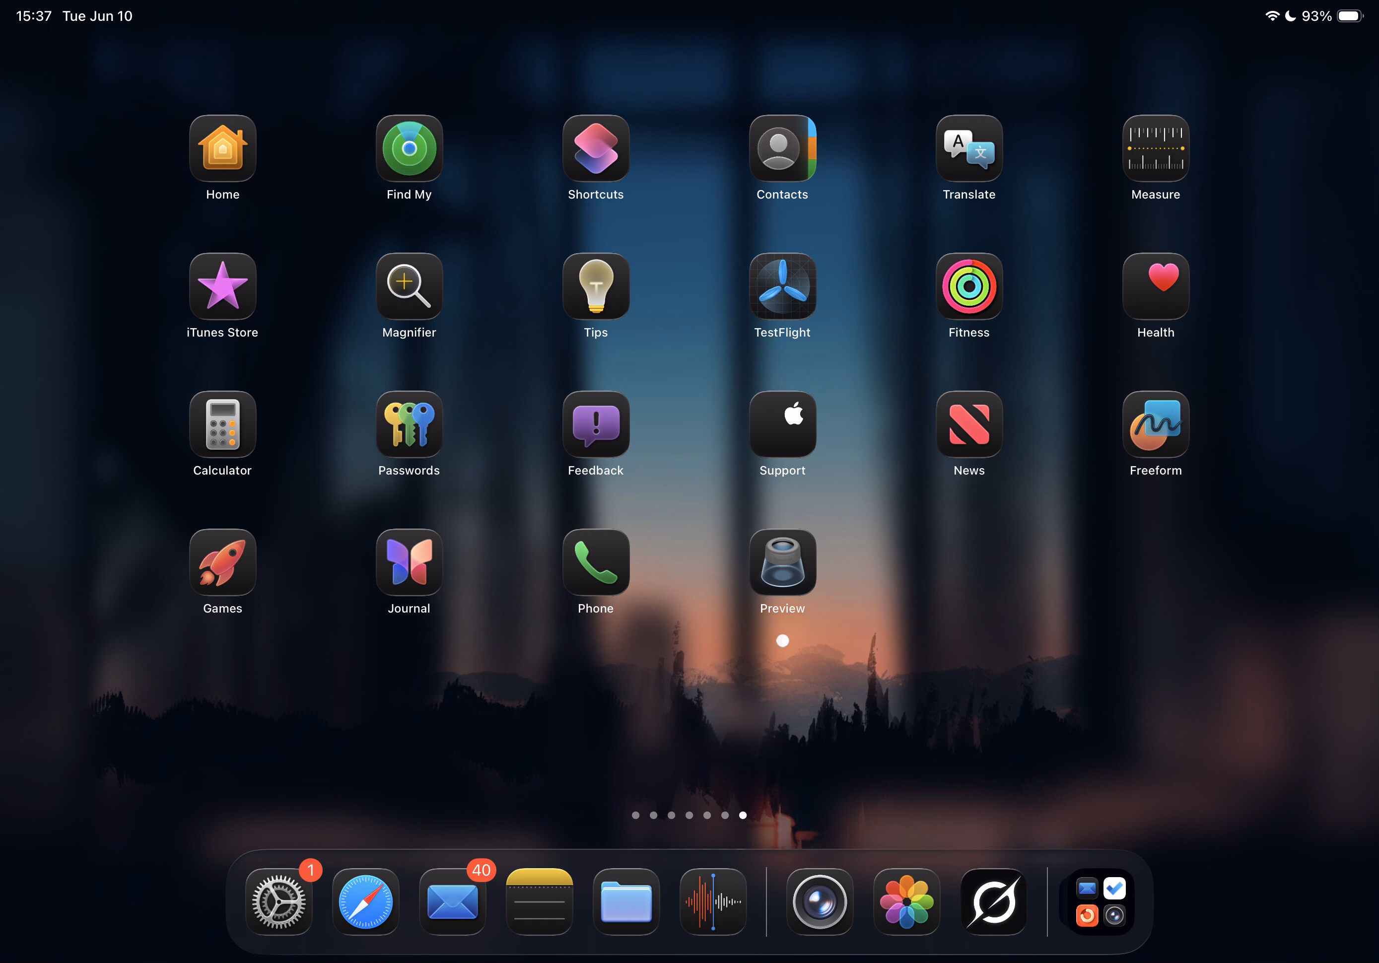Open the Measure app
The image size is (1379, 963).
(x=1156, y=148)
